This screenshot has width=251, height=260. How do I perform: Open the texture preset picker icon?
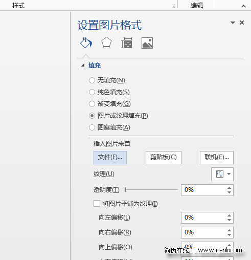point(220,174)
